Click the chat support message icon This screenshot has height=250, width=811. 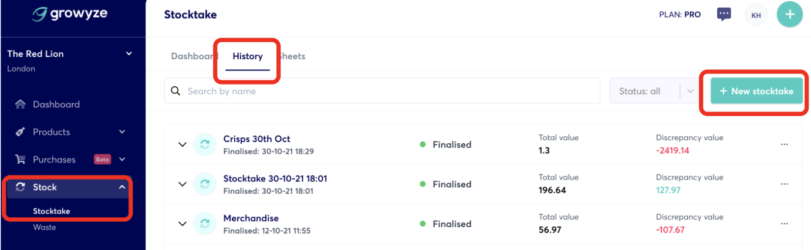(724, 15)
